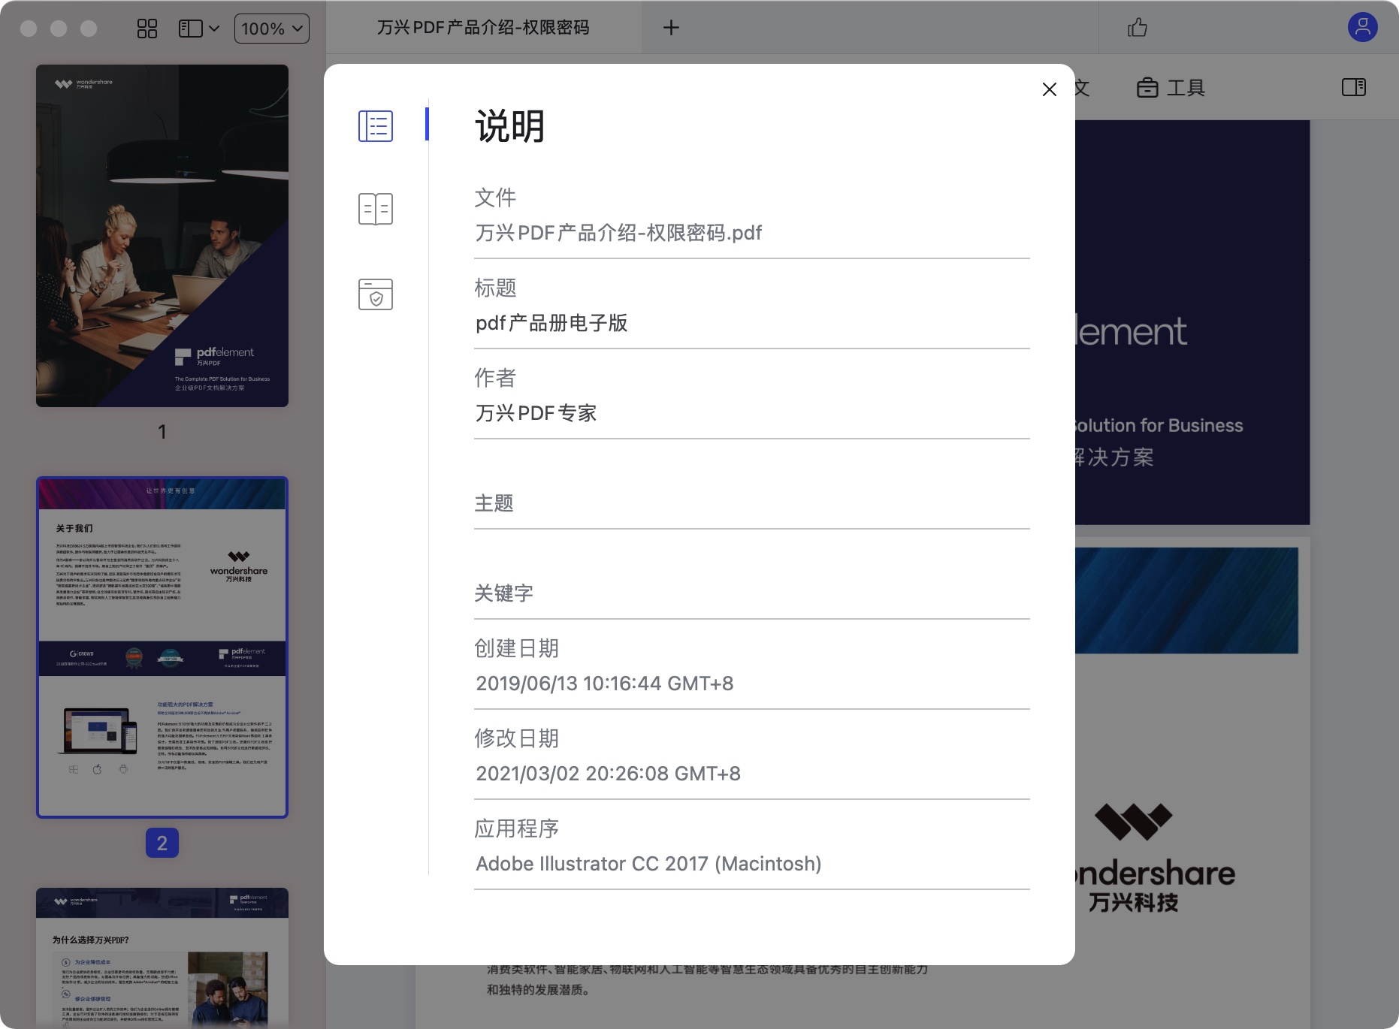Click the page thumbnails grid icon in toolbar
This screenshot has height=1029, width=1399.
click(x=147, y=28)
